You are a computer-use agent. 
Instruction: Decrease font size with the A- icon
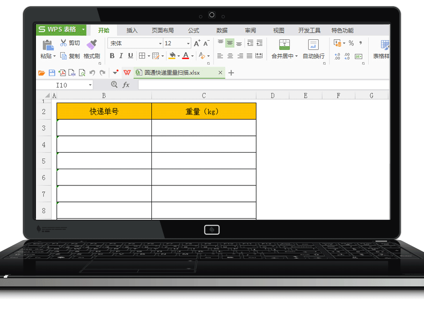point(206,43)
